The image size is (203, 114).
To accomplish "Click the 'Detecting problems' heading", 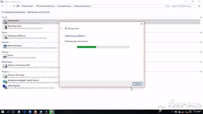I will 75,36.
